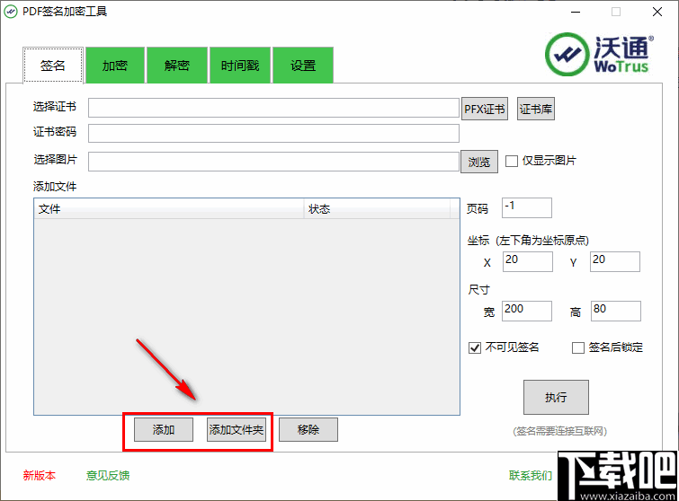Uncheck the 不可见签名 checkbox

pyautogui.click(x=475, y=347)
